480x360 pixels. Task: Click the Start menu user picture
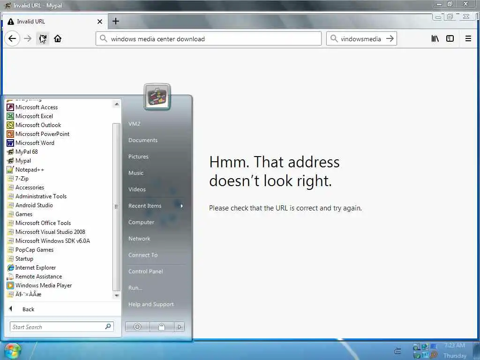click(x=157, y=97)
